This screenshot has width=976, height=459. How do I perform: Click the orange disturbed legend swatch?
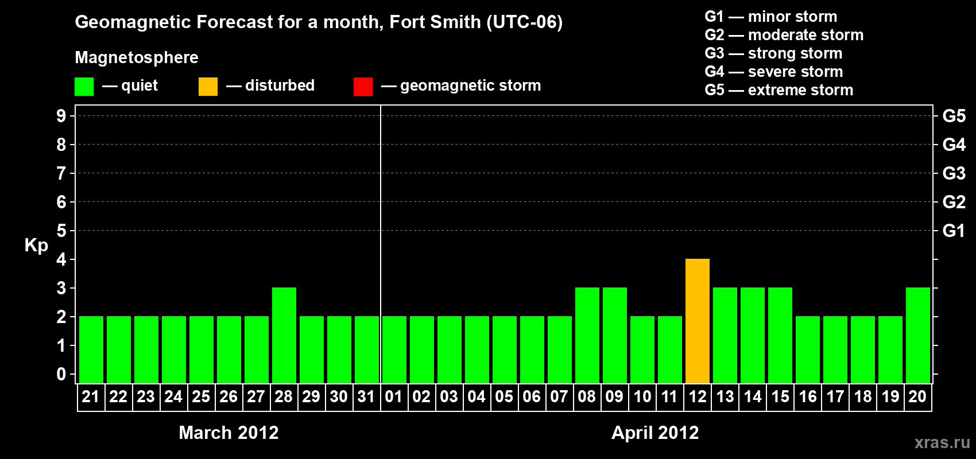point(208,87)
